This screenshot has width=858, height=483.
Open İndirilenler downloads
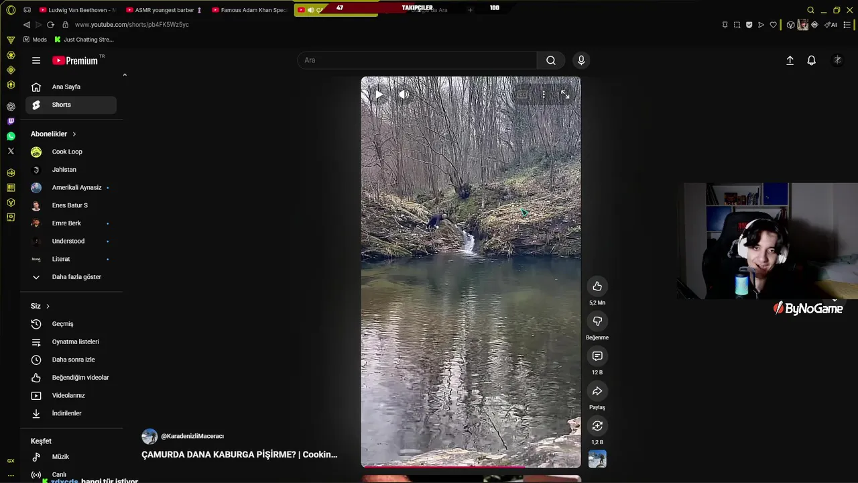click(71, 413)
